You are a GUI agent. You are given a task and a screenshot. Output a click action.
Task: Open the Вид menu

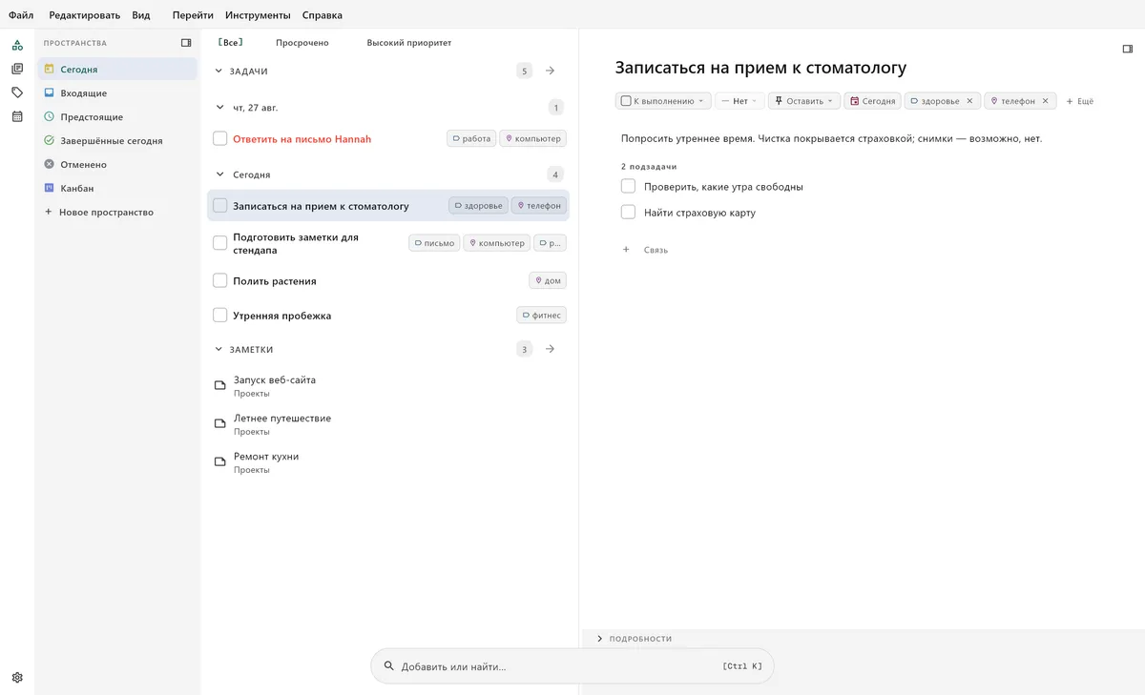coord(141,15)
